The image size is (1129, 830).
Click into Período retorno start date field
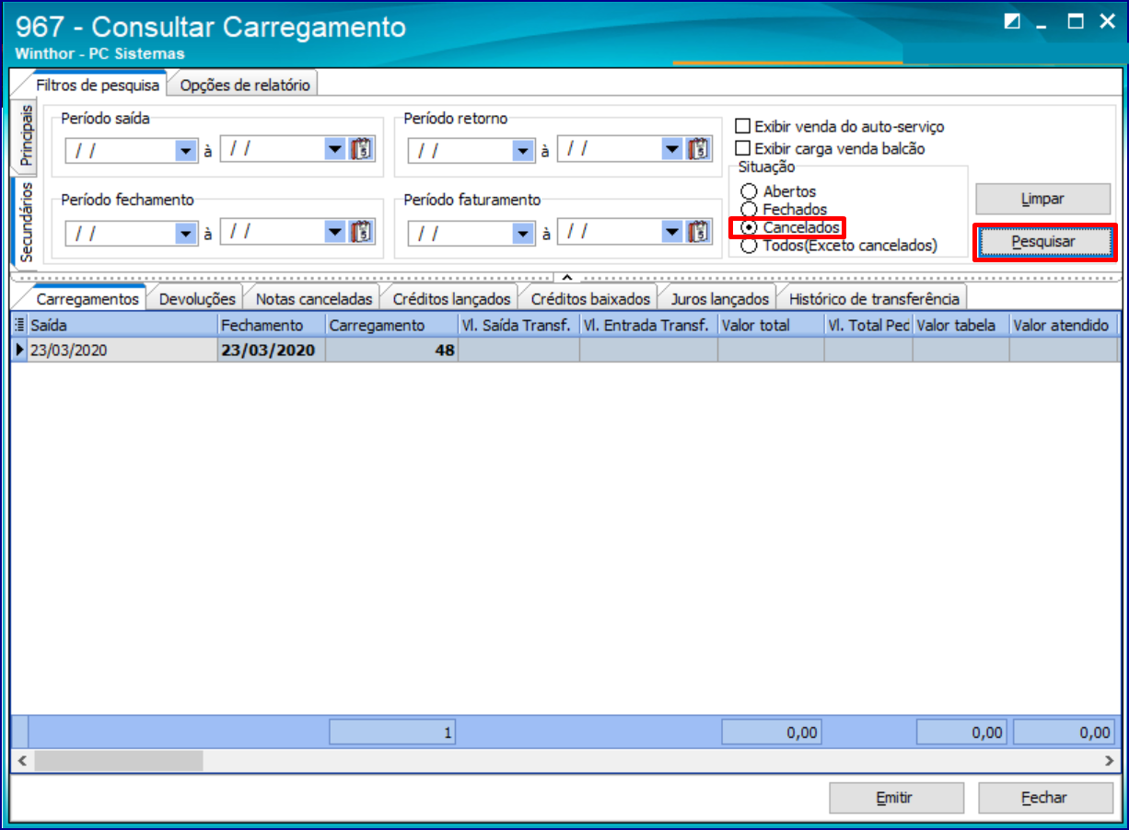[x=460, y=150]
